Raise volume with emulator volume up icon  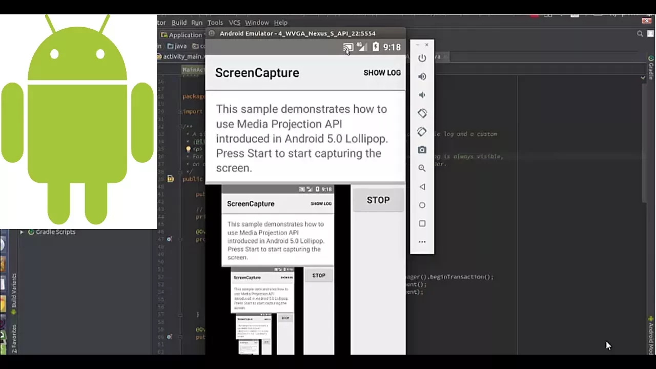click(x=422, y=76)
